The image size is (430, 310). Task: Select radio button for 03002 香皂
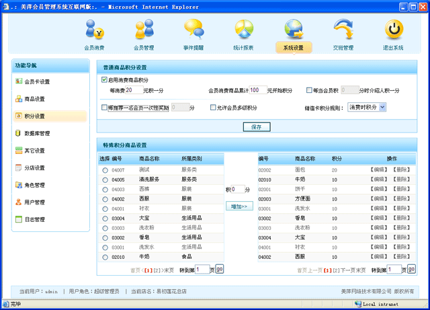point(105,238)
